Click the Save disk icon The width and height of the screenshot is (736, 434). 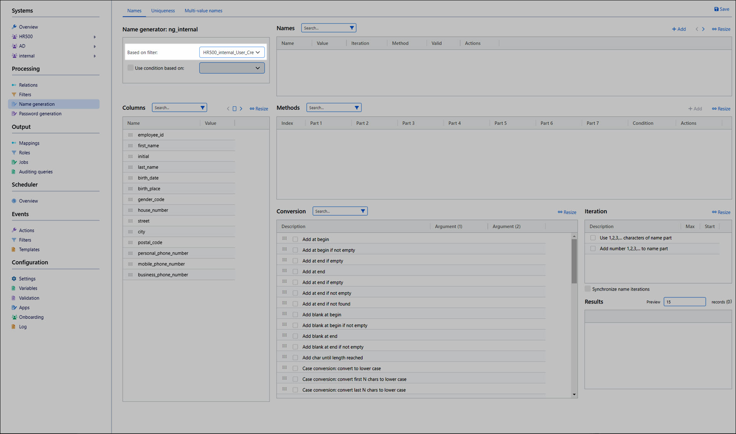716,9
